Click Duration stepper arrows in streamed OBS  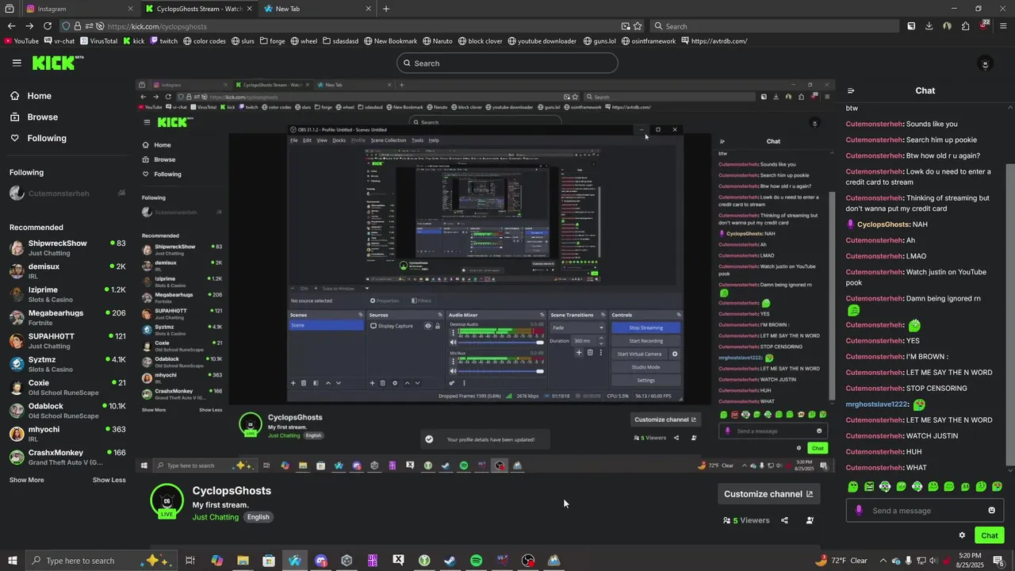pyautogui.click(x=600, y=340)
